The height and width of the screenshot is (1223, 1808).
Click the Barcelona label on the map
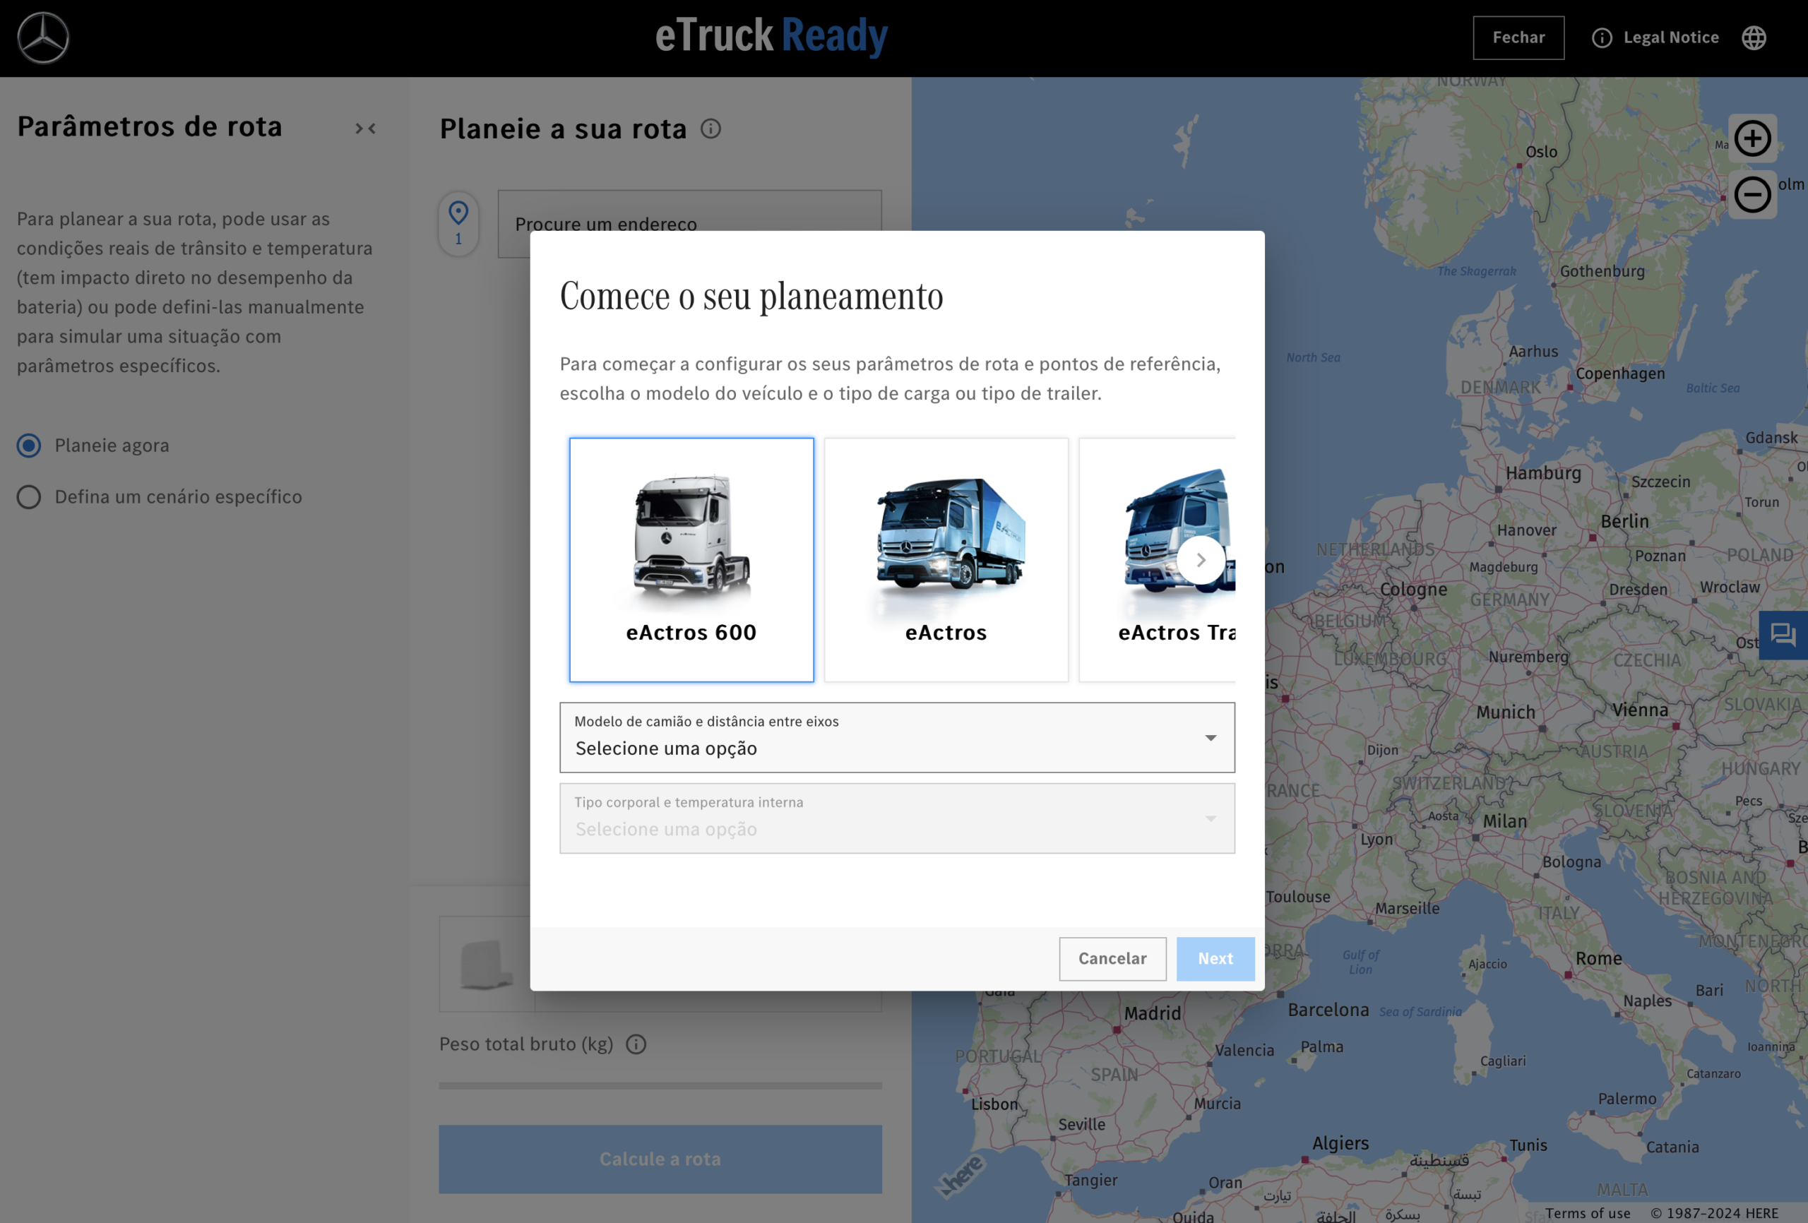(x=1328, y=1010)
